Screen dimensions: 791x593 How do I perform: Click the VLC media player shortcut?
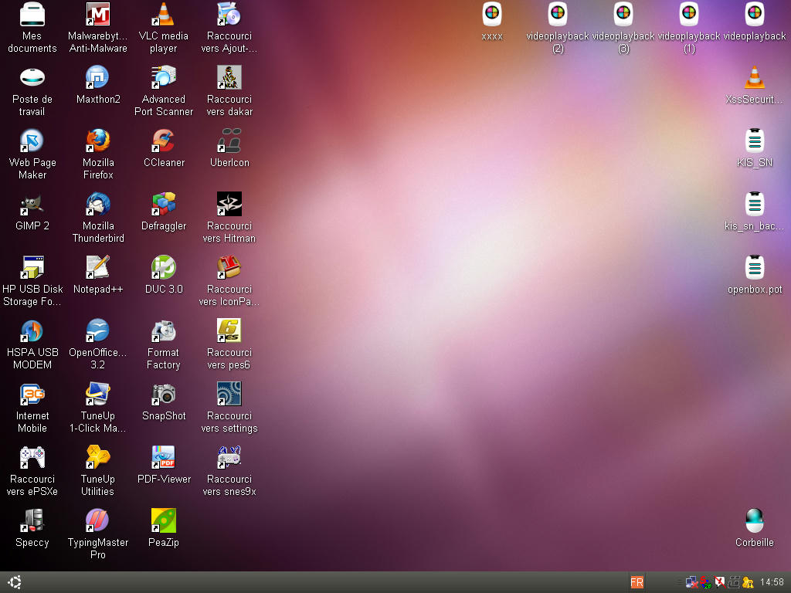[x=164, y=14]
